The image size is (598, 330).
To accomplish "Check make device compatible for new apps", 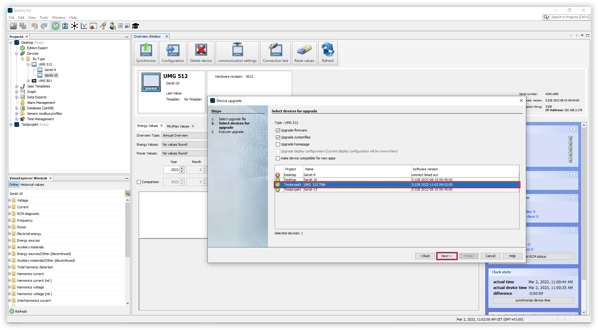I will click(278, 158).
